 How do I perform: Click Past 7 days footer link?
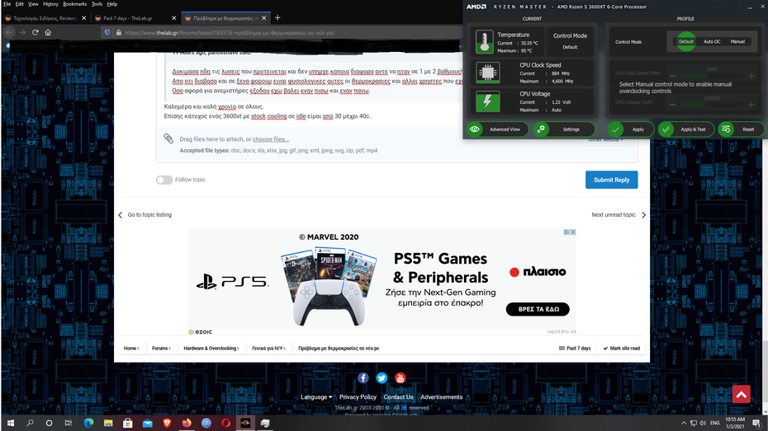575,349
